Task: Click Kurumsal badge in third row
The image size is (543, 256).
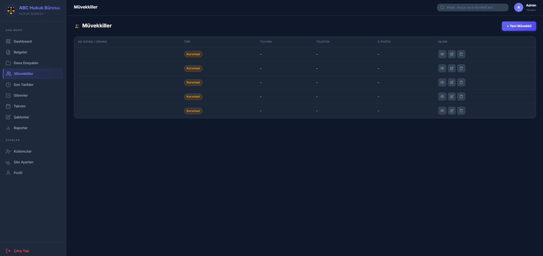Action: tap(193, 83)
